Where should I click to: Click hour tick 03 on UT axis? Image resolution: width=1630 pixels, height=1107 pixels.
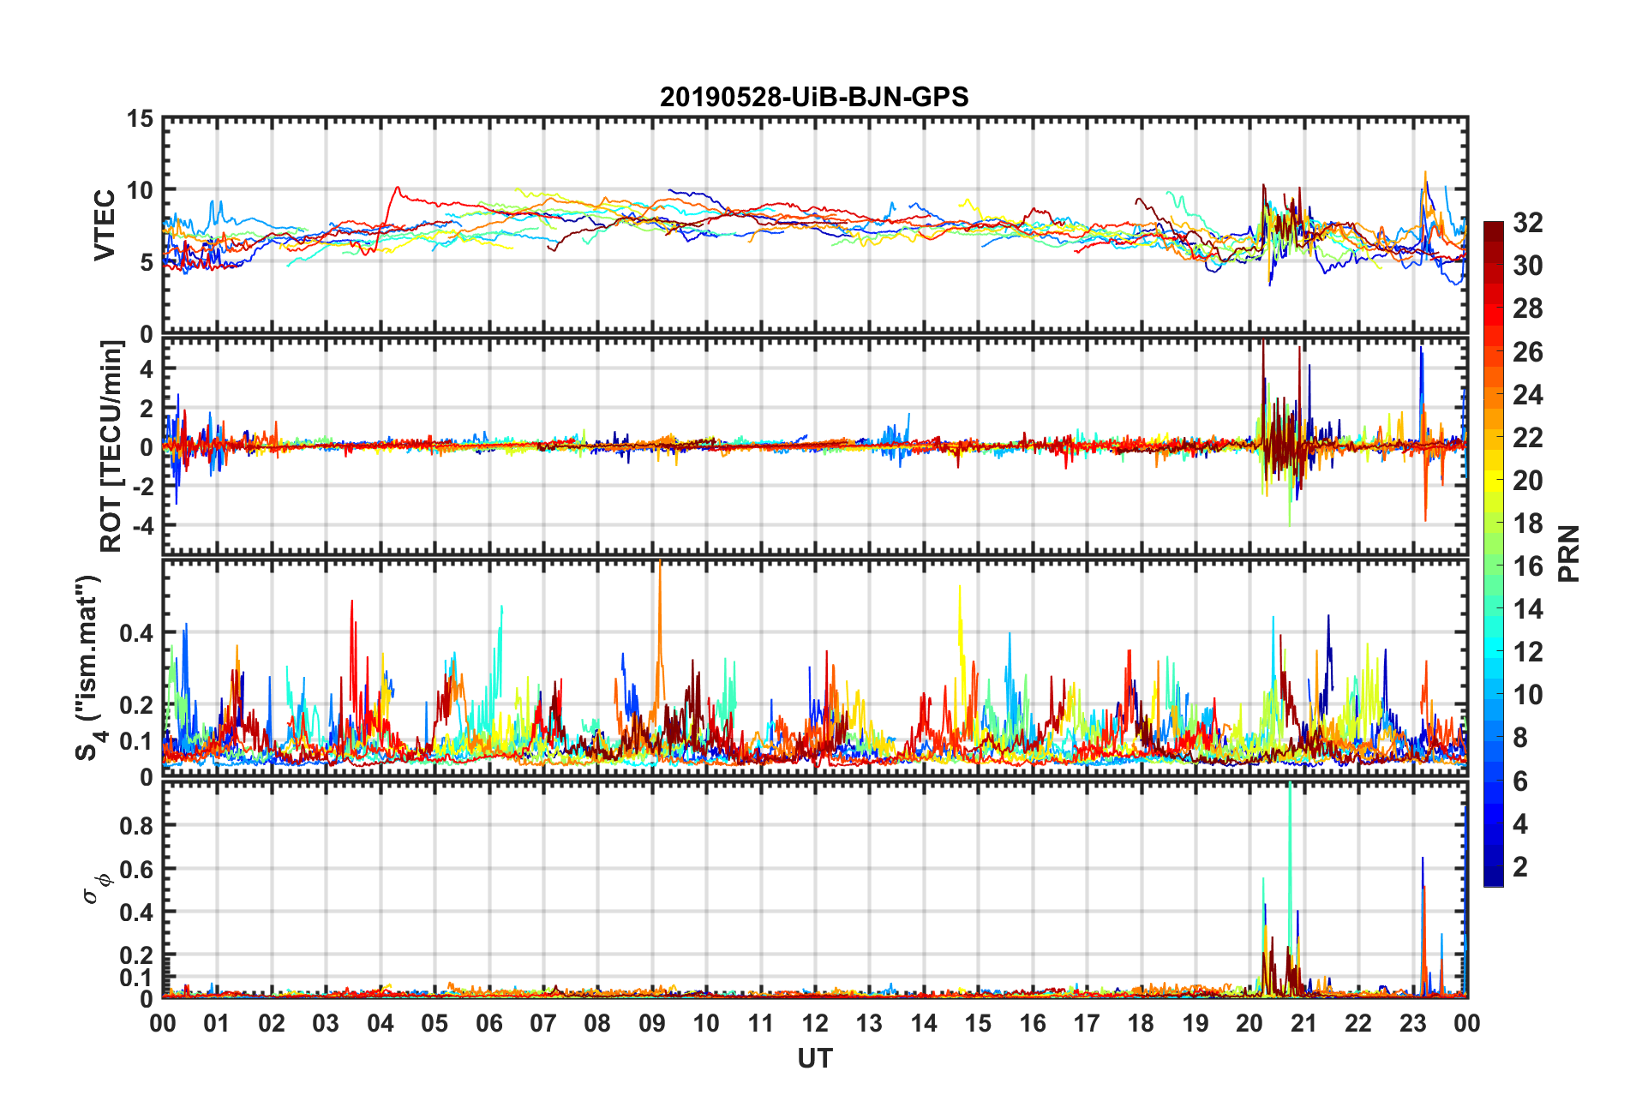coord(326,1023)
